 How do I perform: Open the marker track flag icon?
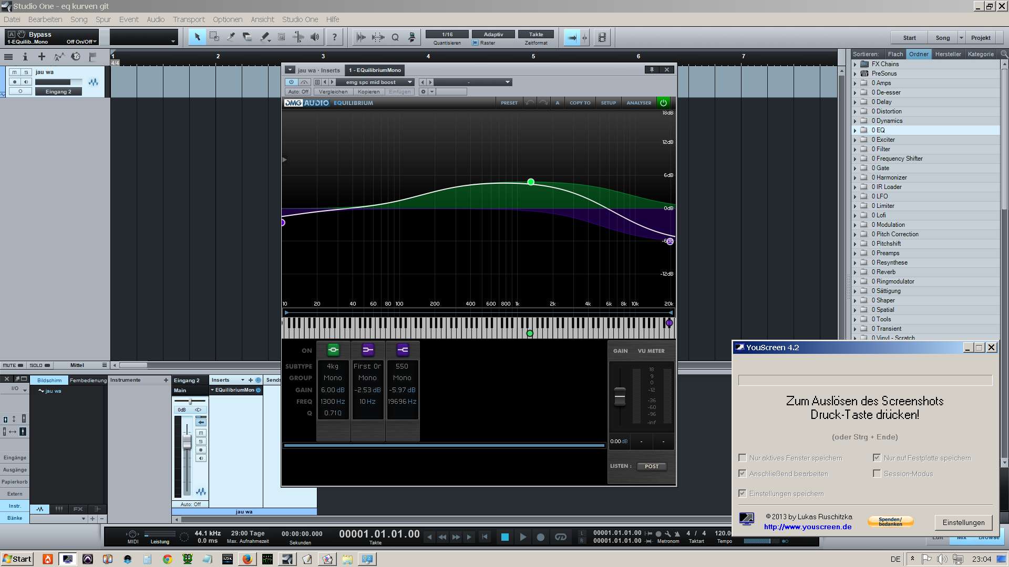click(x=92, y=57)
